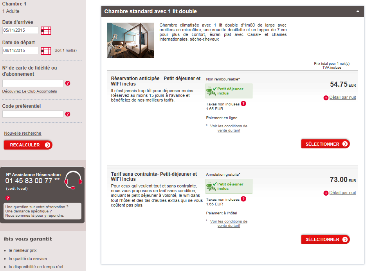Click the loyalty card number help icon
Viewport: 373px width, 271px height.
(x=68, y=83)
